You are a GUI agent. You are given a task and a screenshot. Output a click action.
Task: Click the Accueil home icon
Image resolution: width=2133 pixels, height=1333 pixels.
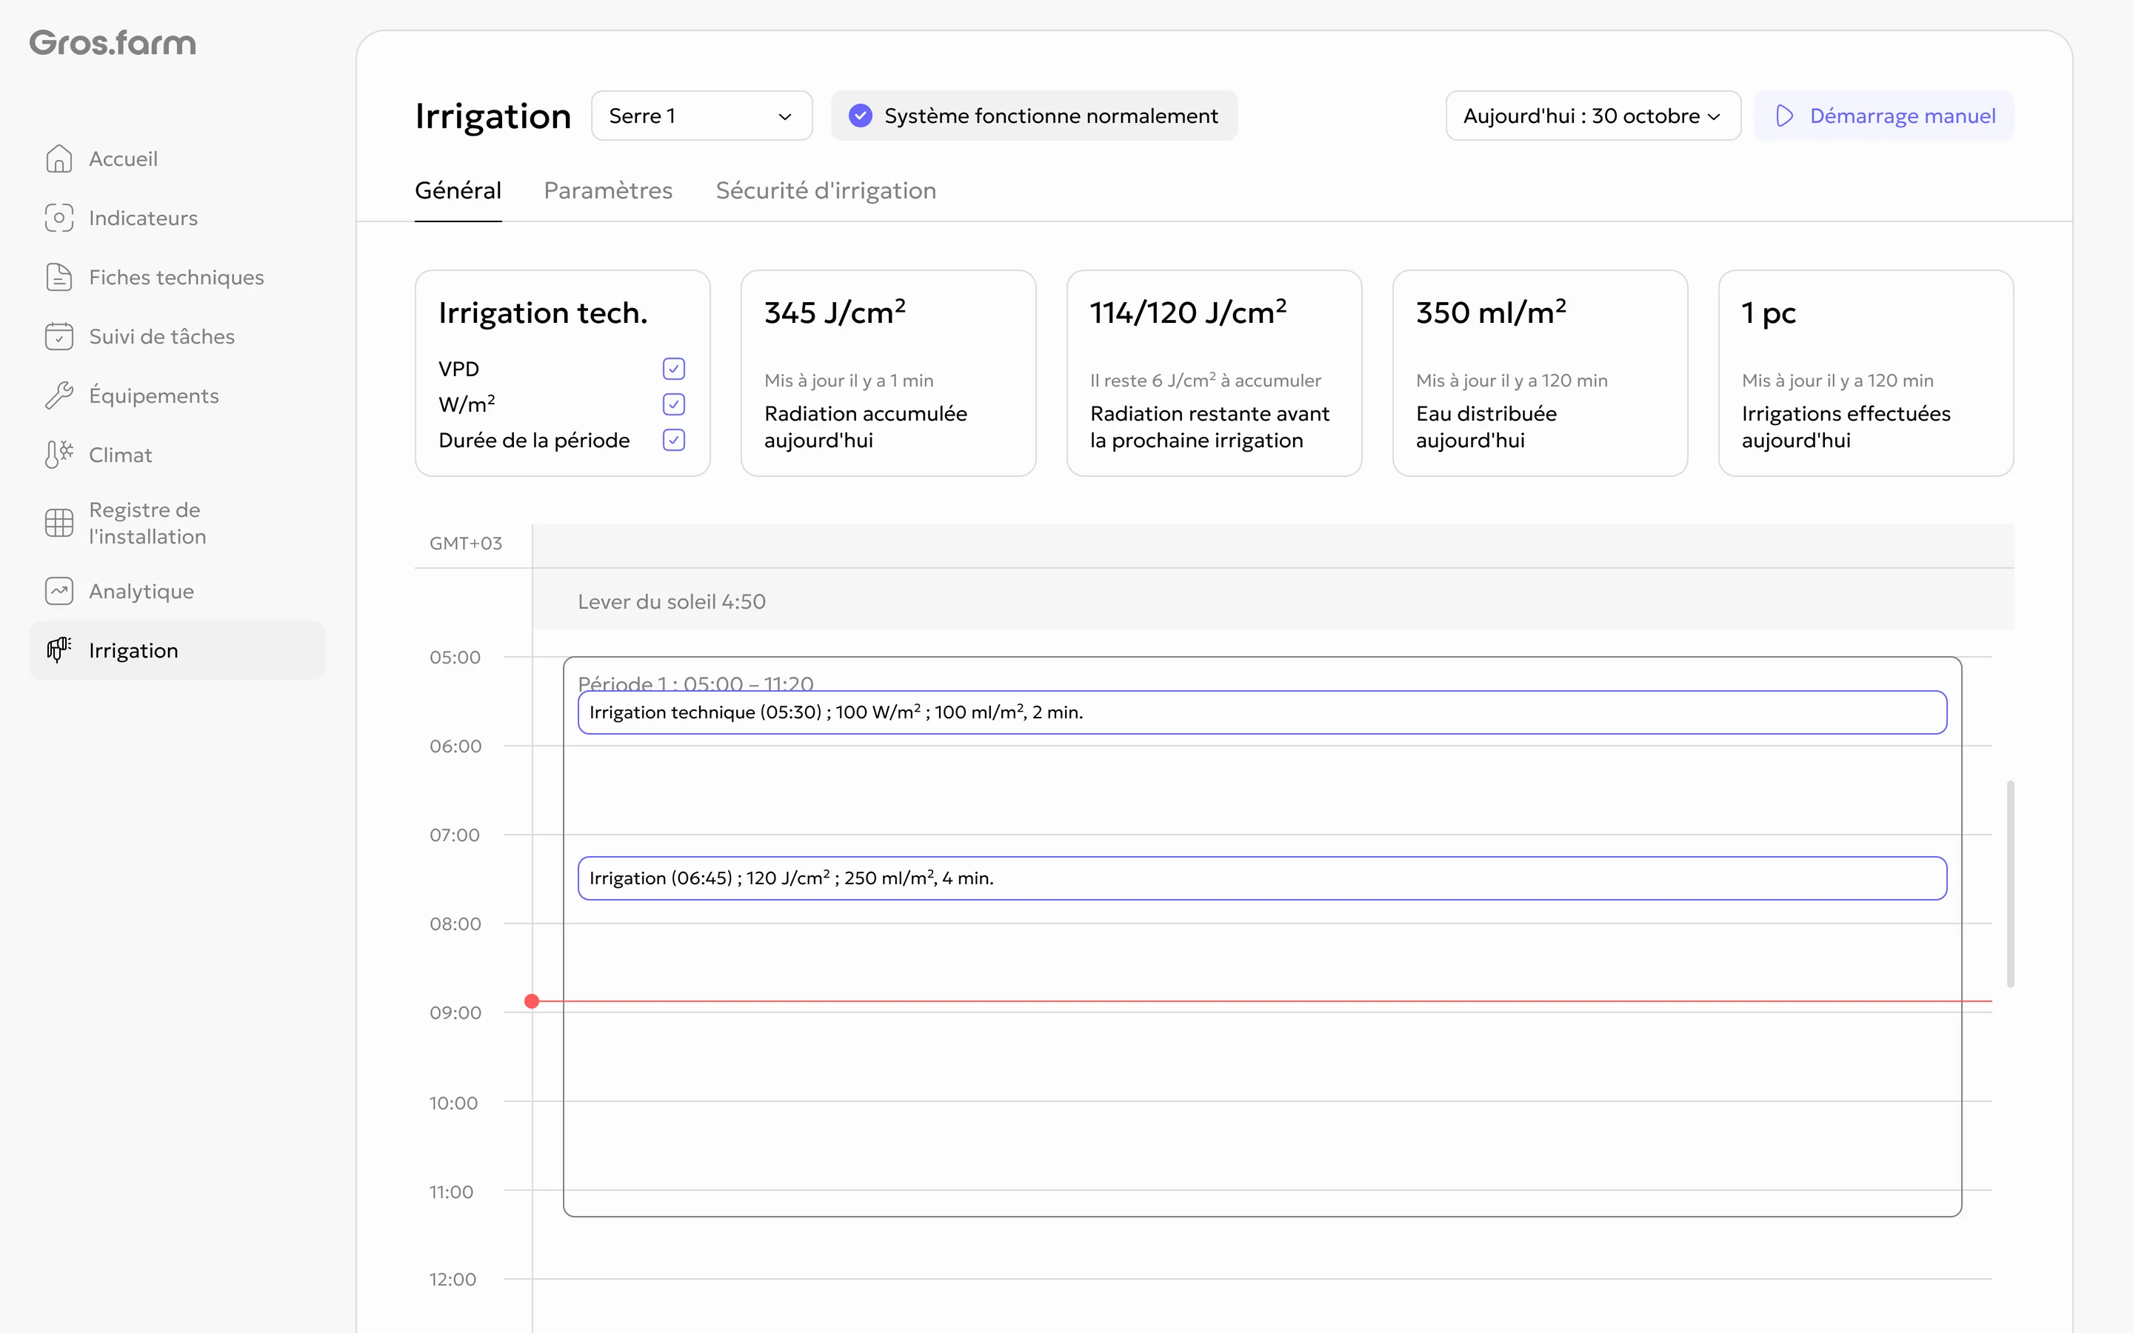[x=59, y=158]
